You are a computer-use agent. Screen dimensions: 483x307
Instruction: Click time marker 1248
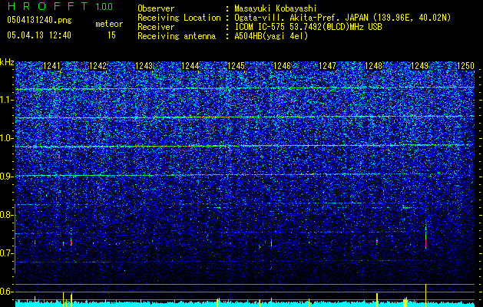(x=374, y=66)
